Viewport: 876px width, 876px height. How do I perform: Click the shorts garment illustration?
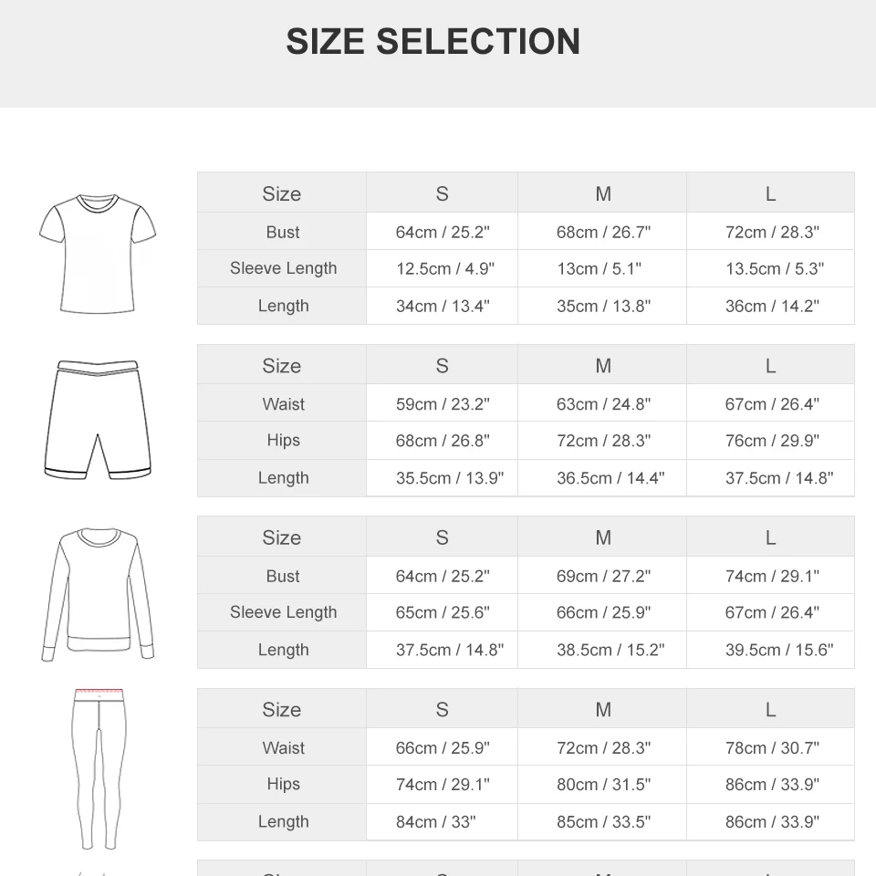pyautogui.click(x=98, y=420)
